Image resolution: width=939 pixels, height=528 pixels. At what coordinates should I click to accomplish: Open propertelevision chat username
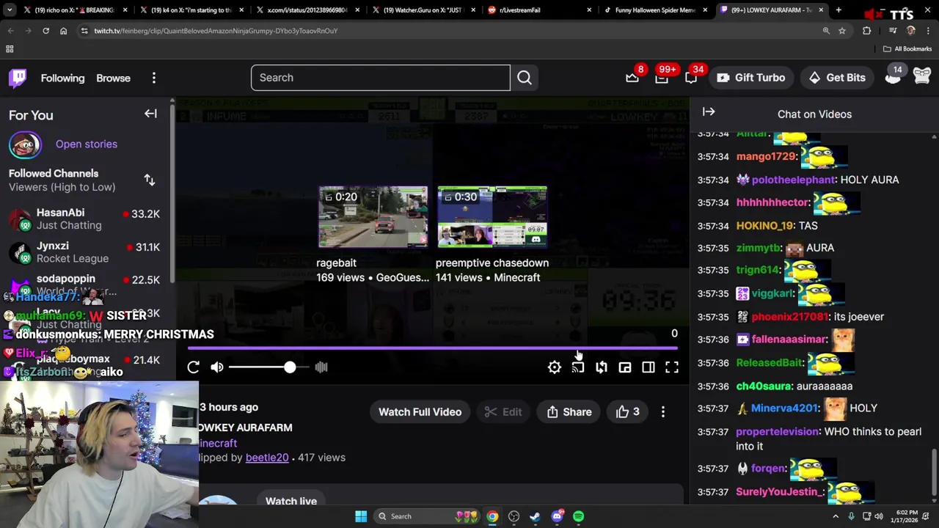pyautogui.click(x=777, y=431)
